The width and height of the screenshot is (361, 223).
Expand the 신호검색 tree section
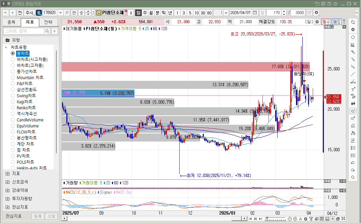7,182
